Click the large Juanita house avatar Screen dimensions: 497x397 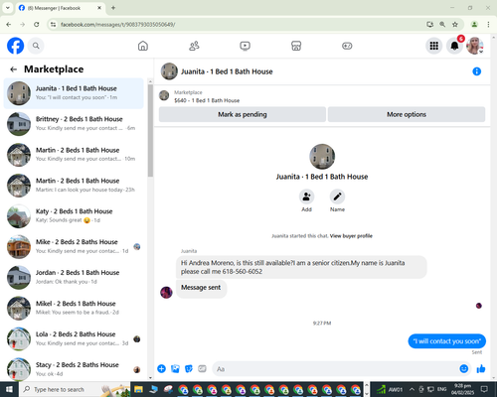pos(322,157)
